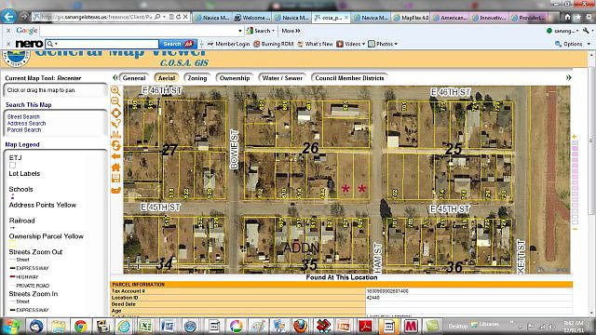Switch to the MapFlex 4.0 browser tab
The height and width of the screenshot is (335, 596).
(x=412, y=18)
